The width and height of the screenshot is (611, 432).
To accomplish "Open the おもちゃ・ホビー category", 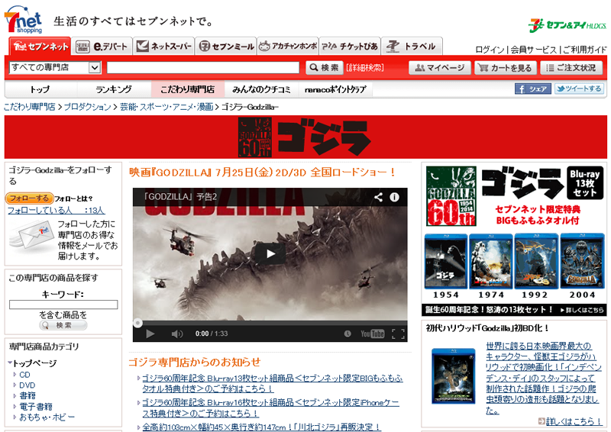I will (47, 417).
